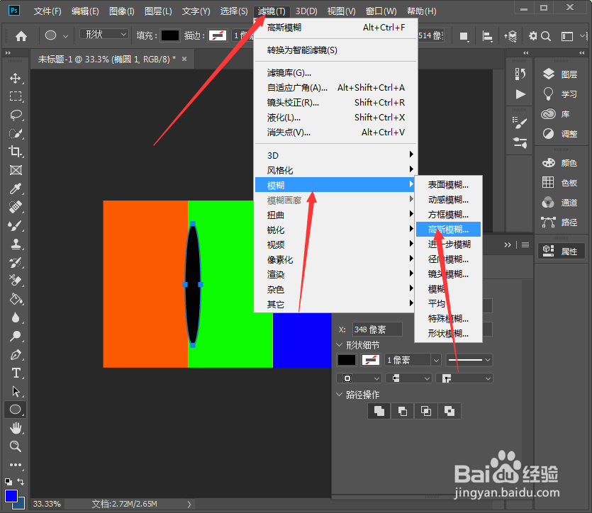Viewport: 592px width, 513px height.
Task: Select the Move tool
Action: click(x=16, y=78)
